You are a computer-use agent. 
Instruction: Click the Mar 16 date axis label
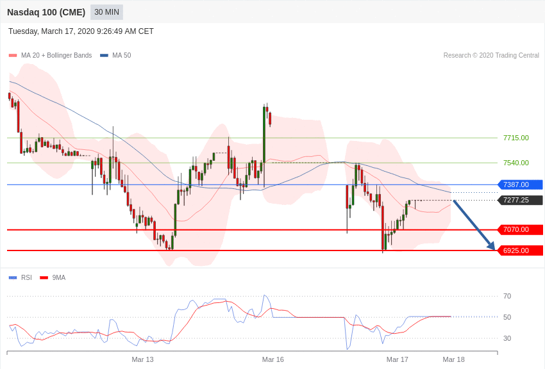(273, 359)
